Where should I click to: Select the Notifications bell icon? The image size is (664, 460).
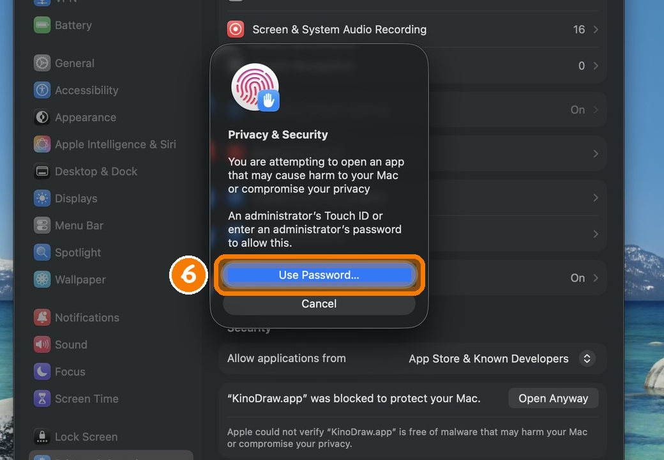42,318
